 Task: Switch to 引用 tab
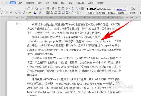40,3
